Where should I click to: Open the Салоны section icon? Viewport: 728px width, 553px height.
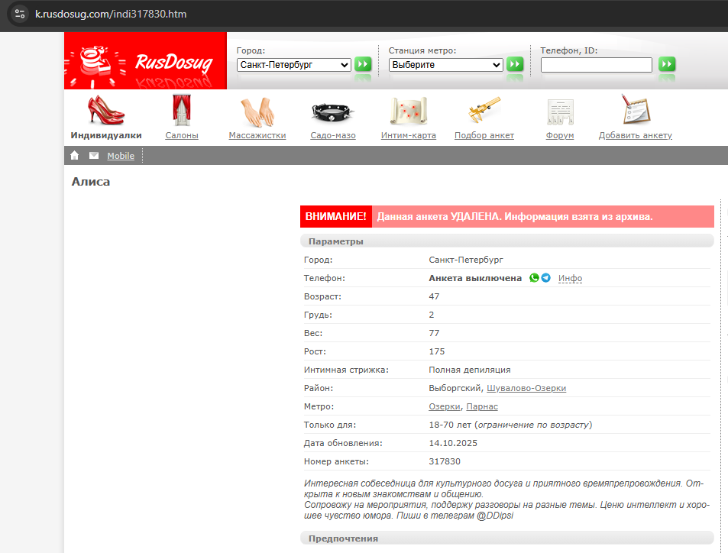click(x=182, y=112)
